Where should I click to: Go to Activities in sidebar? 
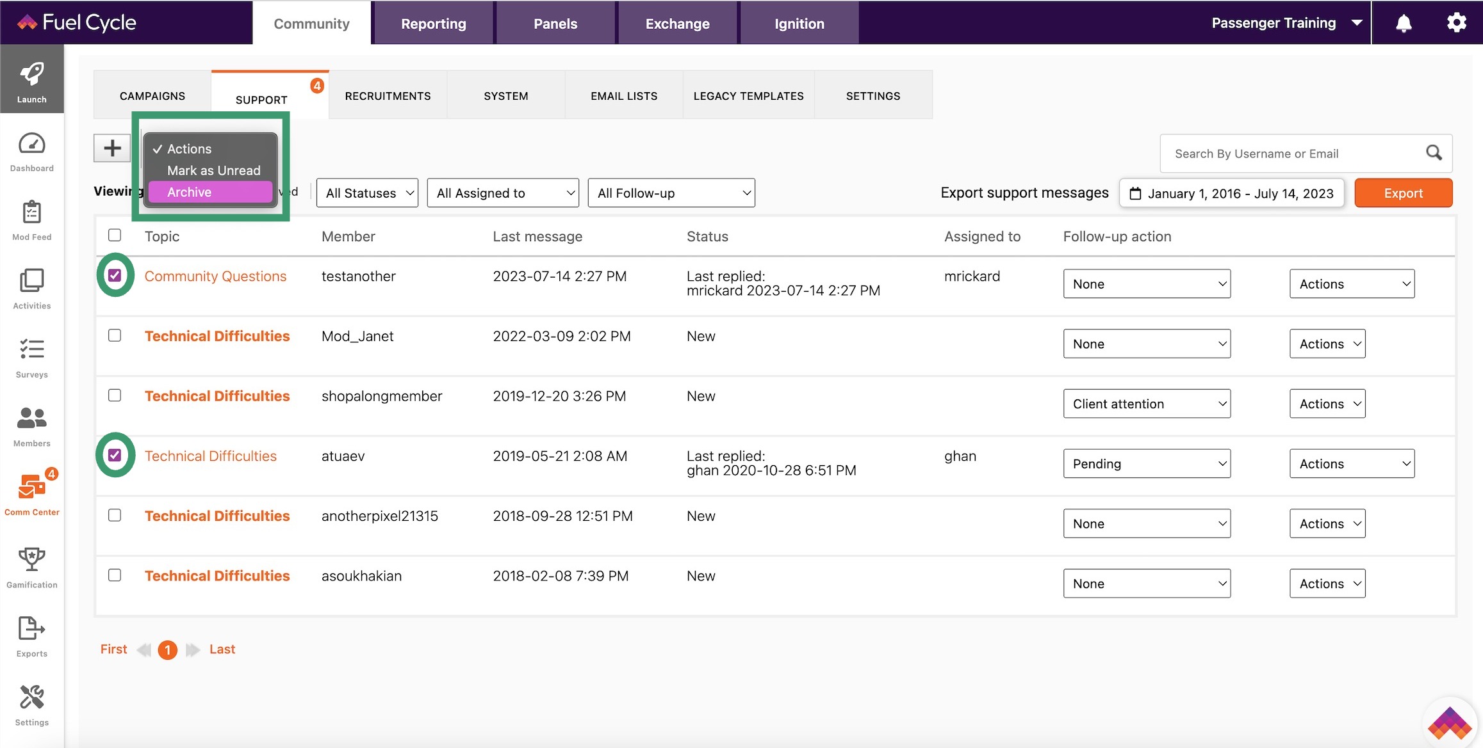click(x=31, y=289)
